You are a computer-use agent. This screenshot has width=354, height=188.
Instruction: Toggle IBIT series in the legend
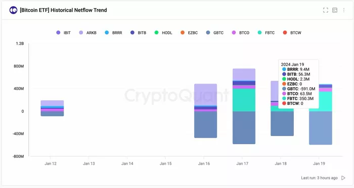coord(63,33)
